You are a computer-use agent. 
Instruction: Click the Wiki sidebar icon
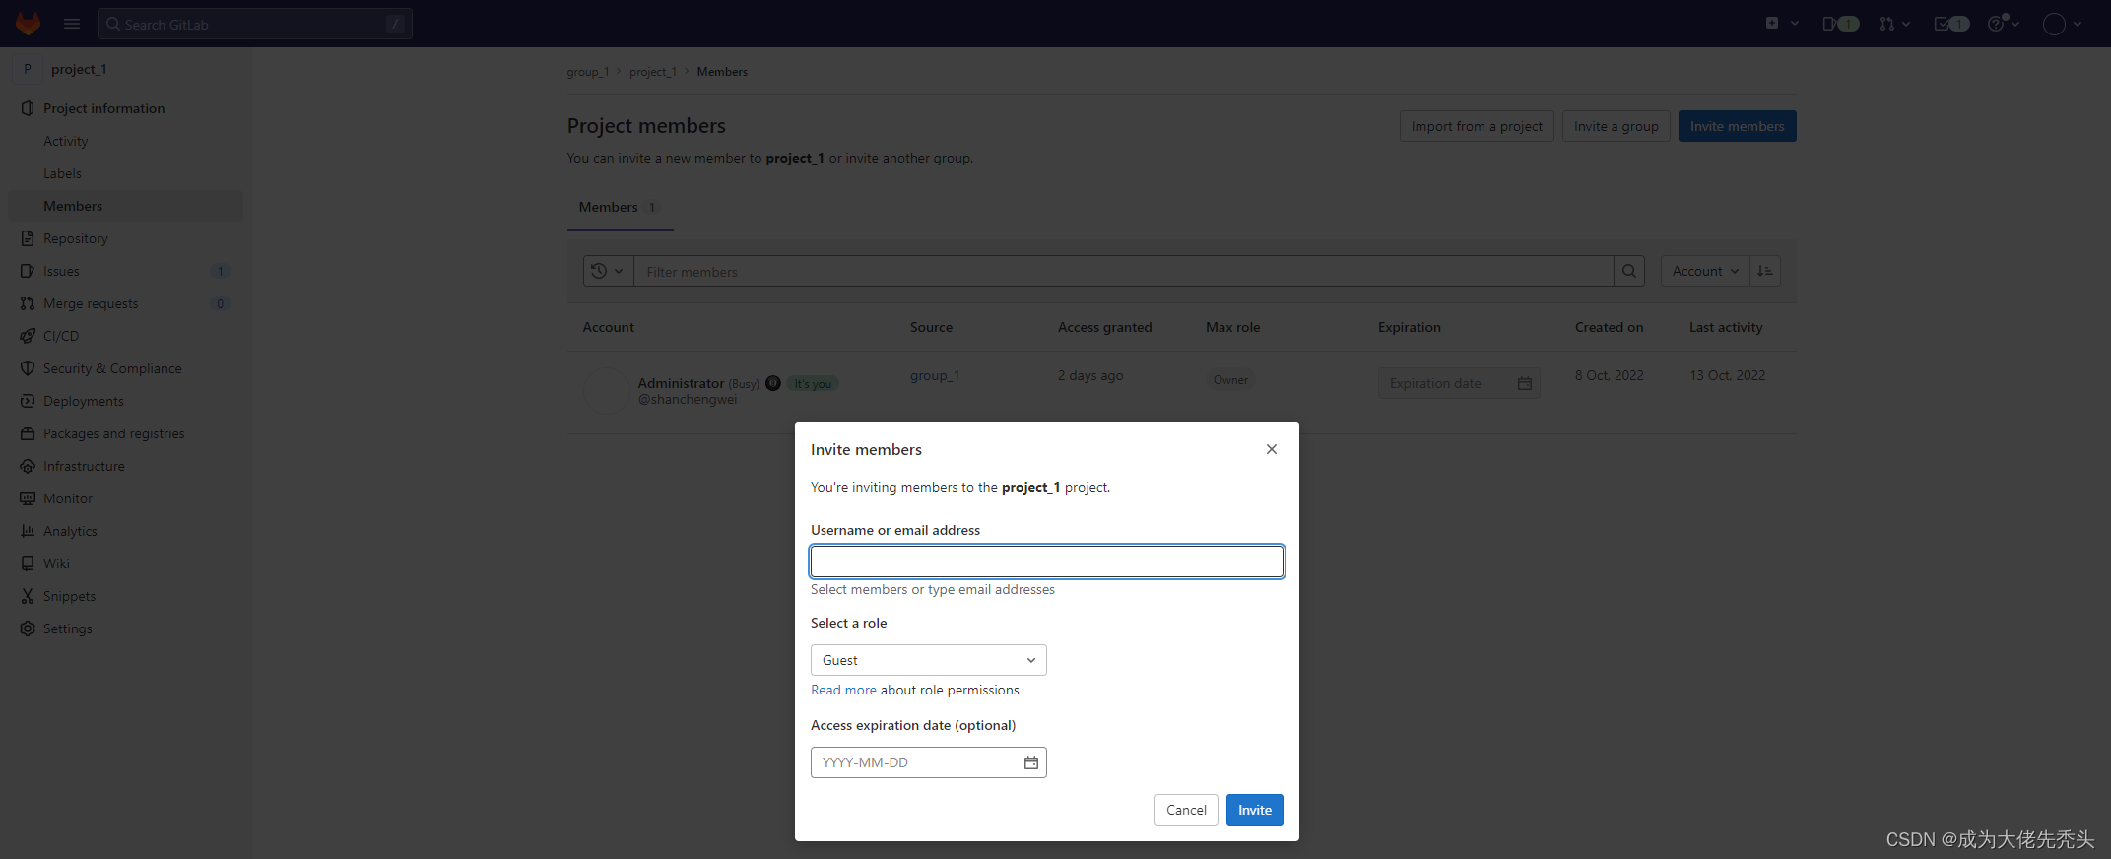pyautogui.click(x=28, y=563)
